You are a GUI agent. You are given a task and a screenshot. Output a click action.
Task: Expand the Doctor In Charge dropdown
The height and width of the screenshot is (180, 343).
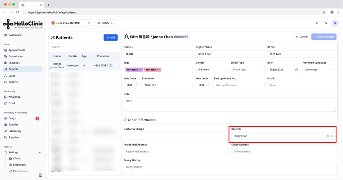(176, 136)
